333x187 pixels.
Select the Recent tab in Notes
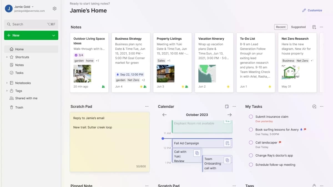(281, 27)
